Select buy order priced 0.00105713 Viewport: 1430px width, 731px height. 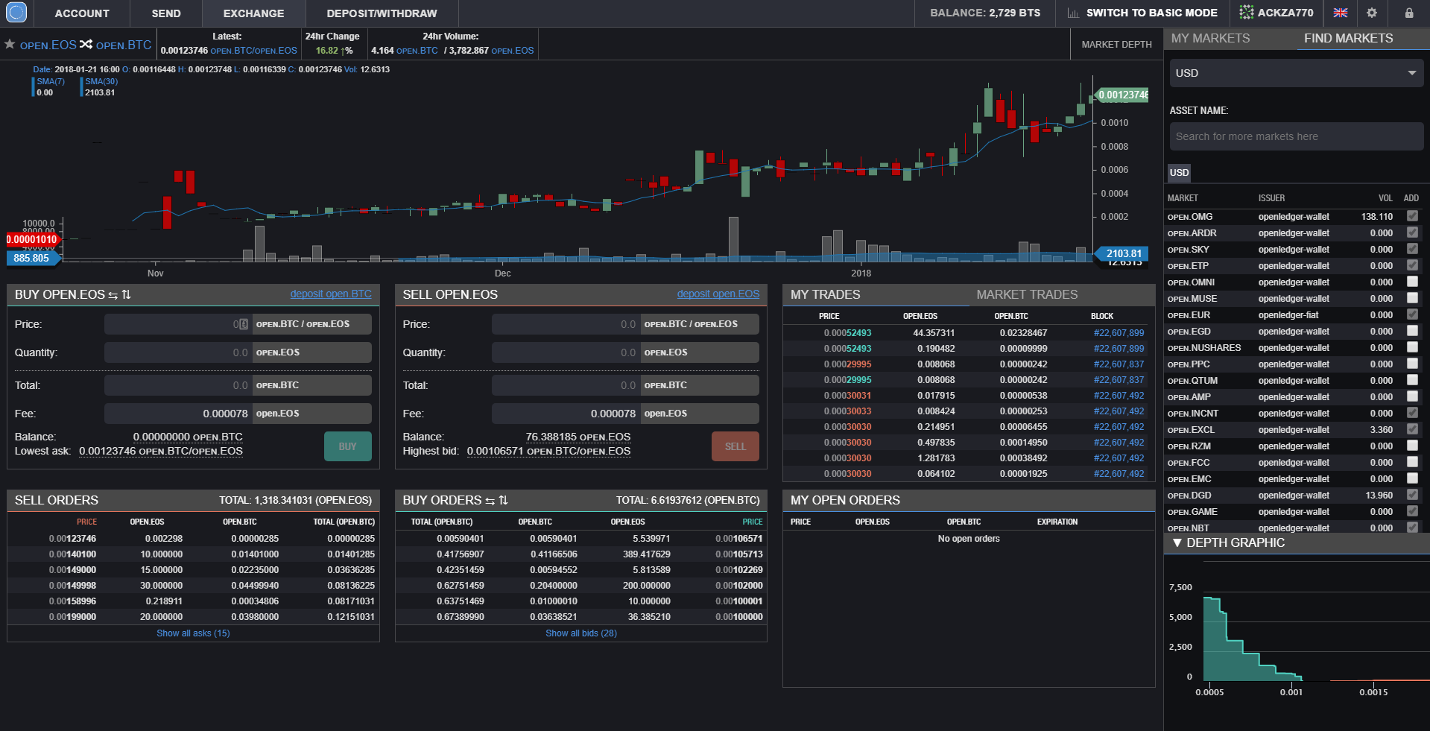coord(580,554)
